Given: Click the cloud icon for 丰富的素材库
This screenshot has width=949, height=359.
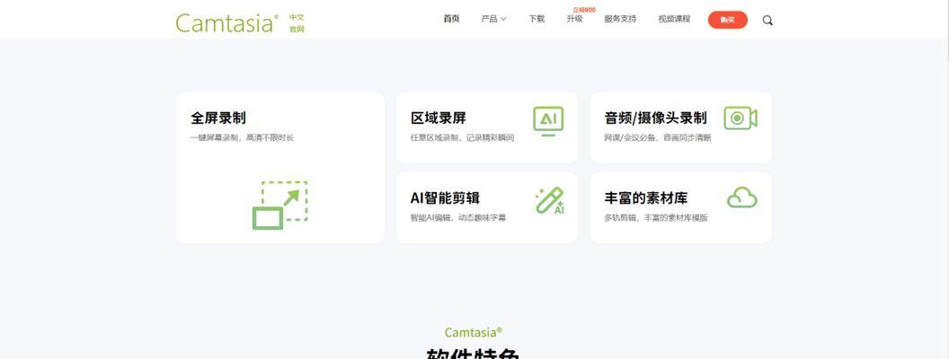Looking at the screenshot, I should point(742,197).
